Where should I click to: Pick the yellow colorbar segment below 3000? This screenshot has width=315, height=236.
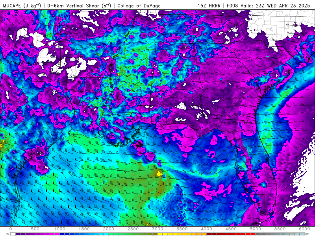click(x=160, y=234)
